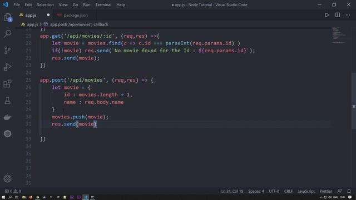Open the Selection menu

point(45,5)
